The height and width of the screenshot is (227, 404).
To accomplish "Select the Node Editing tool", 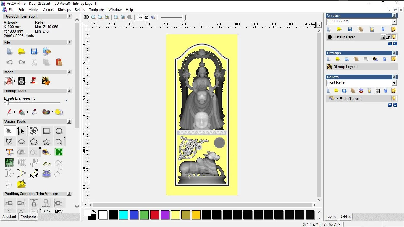I will pyautogui.click(x=21, y=131).
